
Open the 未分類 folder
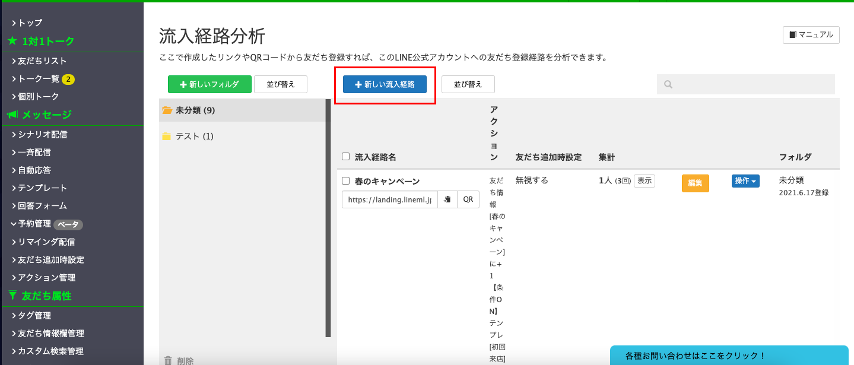[x=195, y=110]
